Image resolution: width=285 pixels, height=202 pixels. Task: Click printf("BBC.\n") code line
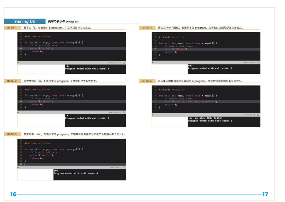pyautogui.click(x=176, y=49)
